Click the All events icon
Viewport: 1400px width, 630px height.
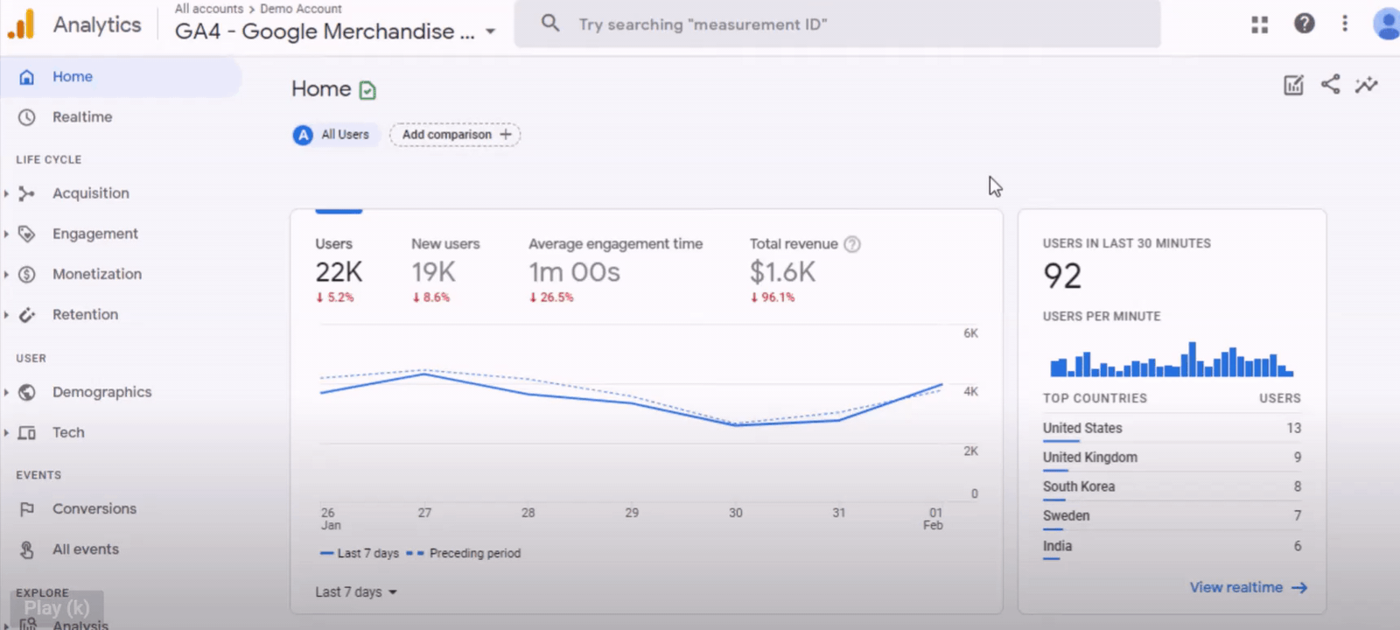click(x=27, y=549)
